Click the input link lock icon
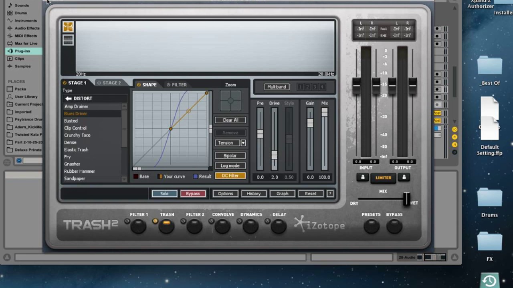The image size is (513, 288). (363, 177)
